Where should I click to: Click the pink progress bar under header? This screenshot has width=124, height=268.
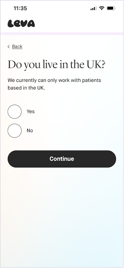(x=62, y=34)
